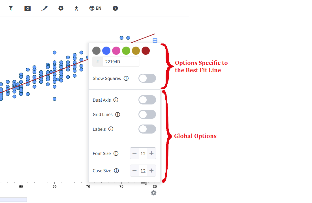Image resolution: width=312 pixels, height=203 pixels.
Task: Click the hex color input field
Action: click(x=121, y=62)
